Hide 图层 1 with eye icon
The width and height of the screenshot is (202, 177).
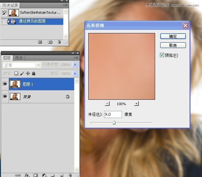pyautogui.click(x=5, y=84)
